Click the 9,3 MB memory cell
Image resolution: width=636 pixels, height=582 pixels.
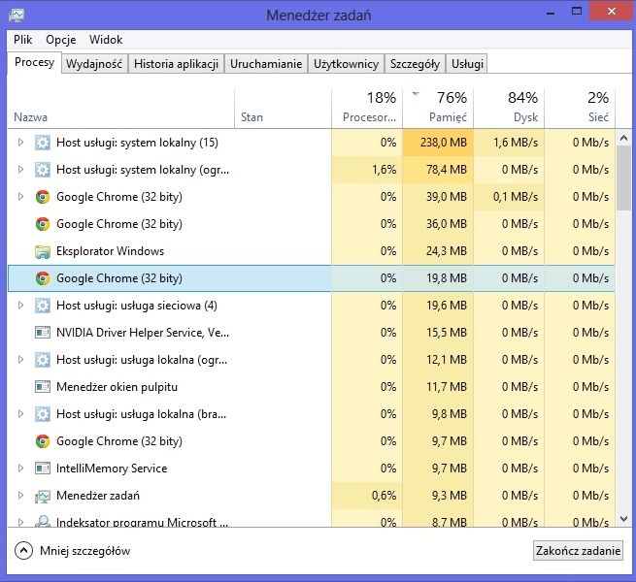coord(438,496)
